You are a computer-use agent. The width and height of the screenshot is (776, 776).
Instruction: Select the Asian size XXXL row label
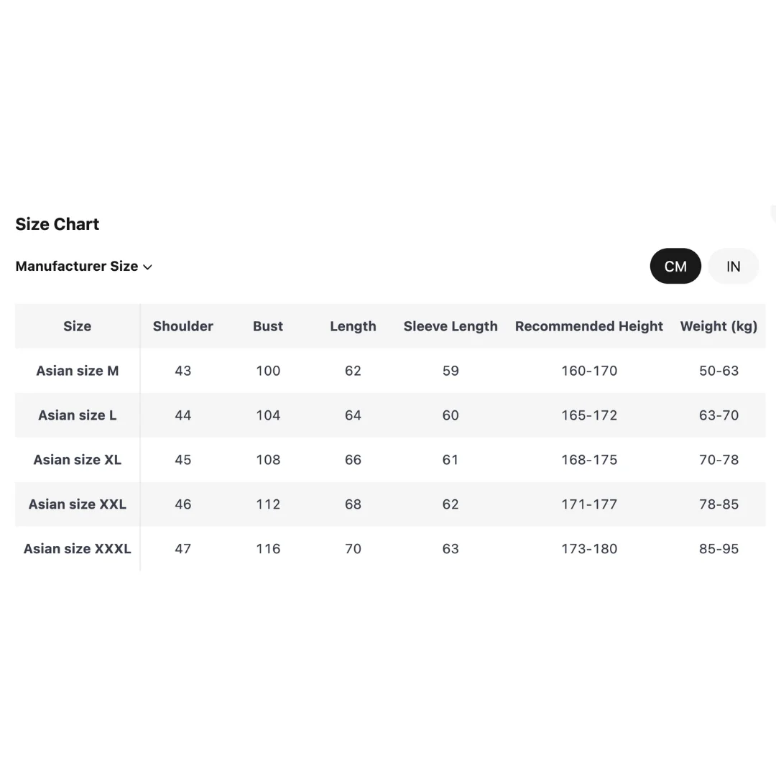tap(78, 549)
